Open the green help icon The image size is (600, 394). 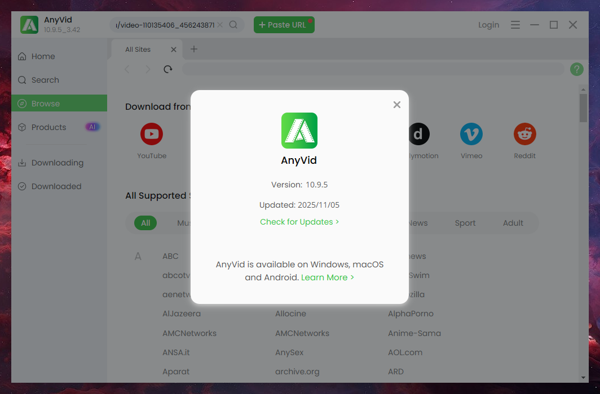(577, 69)
